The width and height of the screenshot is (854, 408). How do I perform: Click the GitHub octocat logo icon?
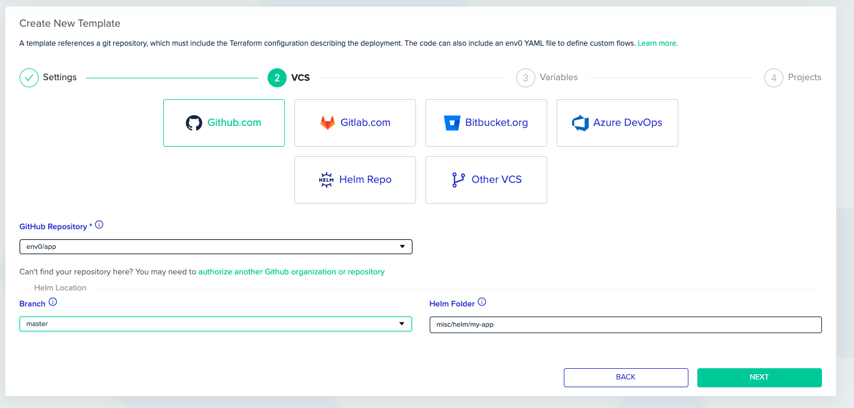[193, 123]
